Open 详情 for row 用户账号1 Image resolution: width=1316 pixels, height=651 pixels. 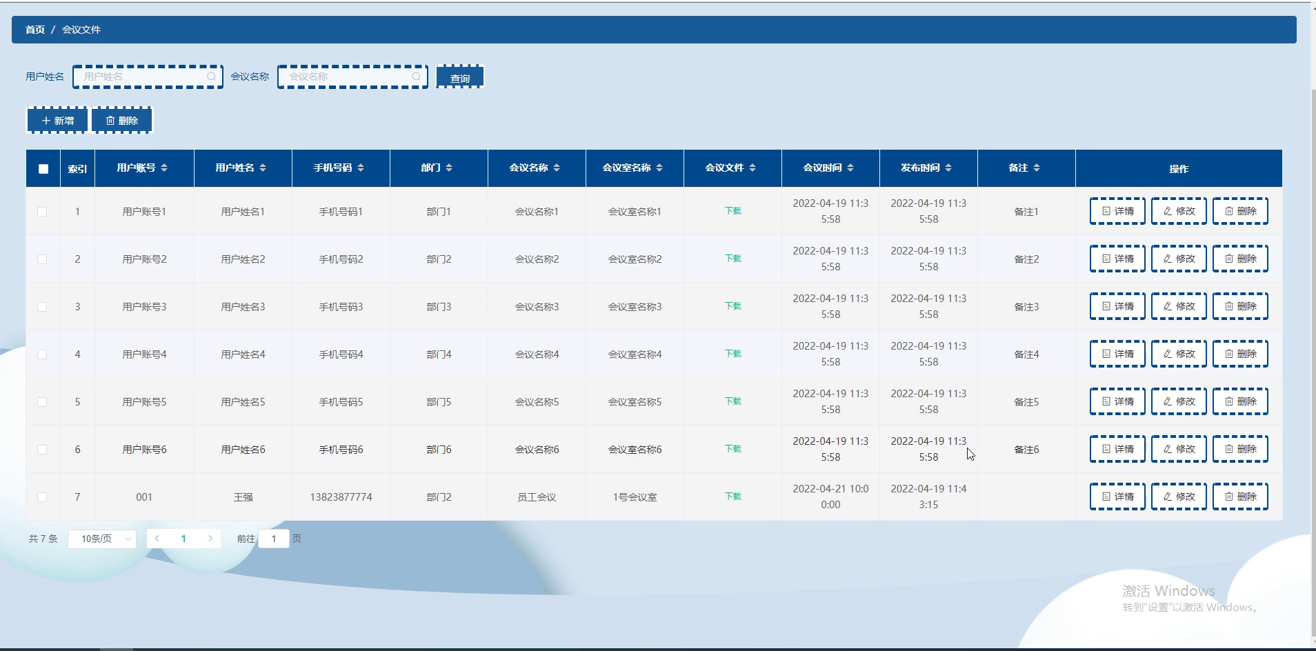pos(1117,211)
